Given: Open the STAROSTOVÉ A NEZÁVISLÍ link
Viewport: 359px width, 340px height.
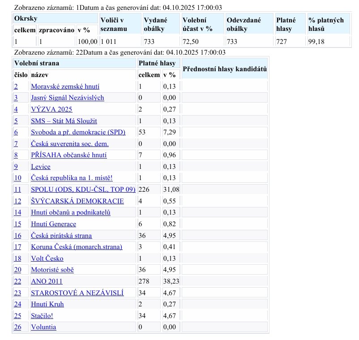Looking at the screenshot, I should 77,293.
